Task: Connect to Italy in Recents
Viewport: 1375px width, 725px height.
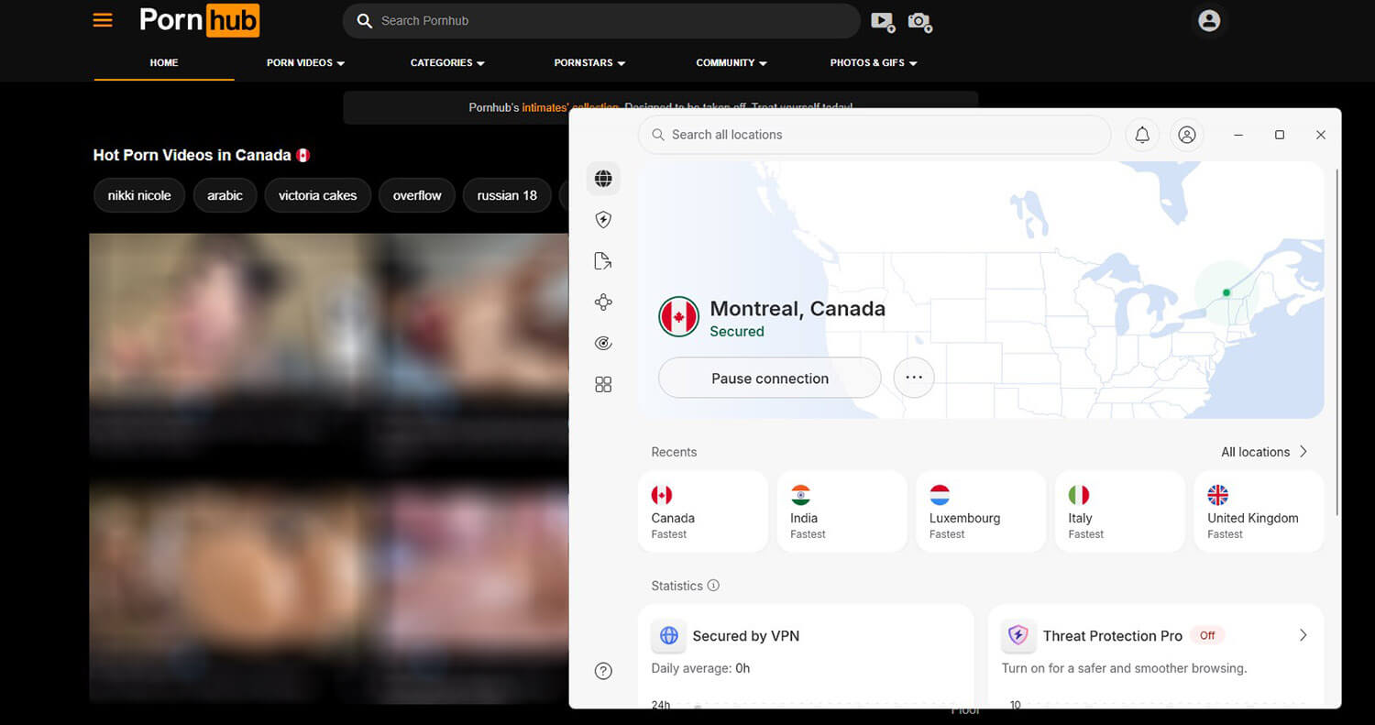Action: (x=1120, y=511)
